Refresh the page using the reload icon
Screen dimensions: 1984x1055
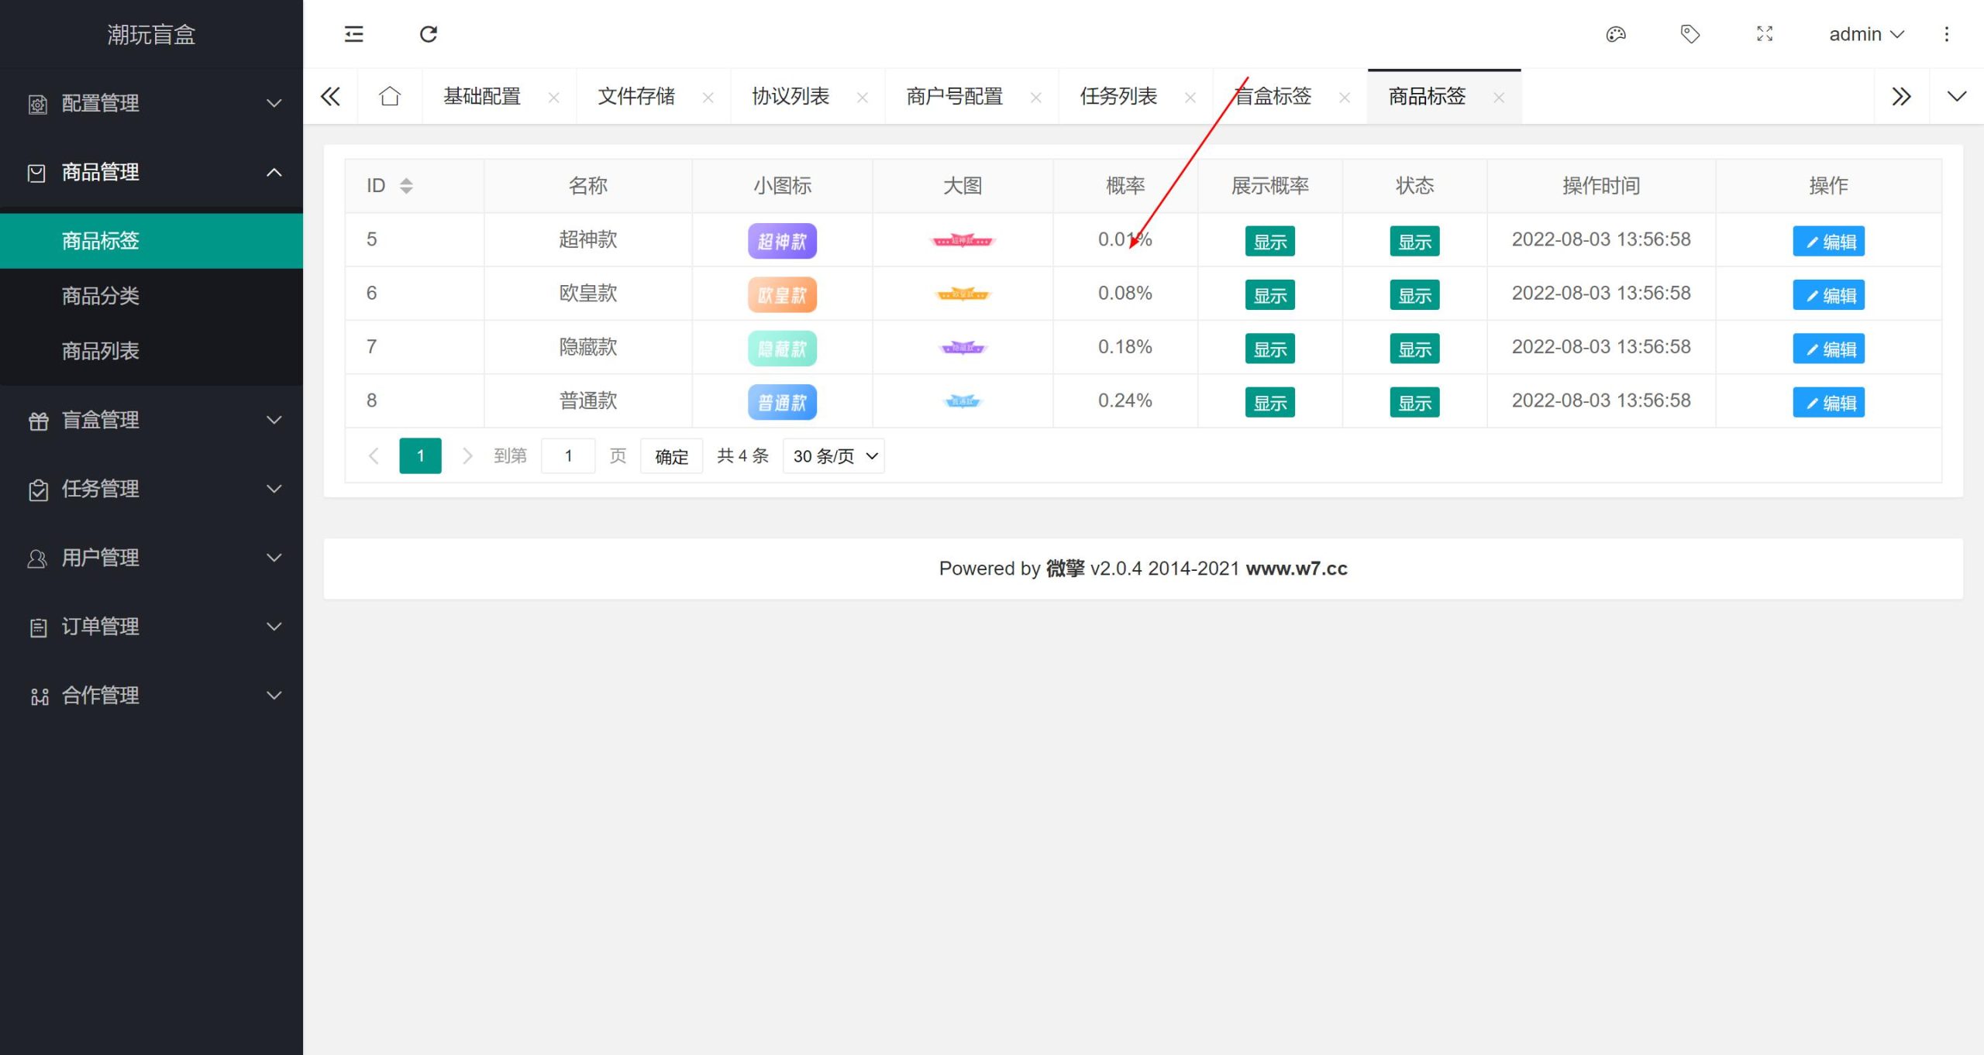pyautogui.click(x=429, y=34)
